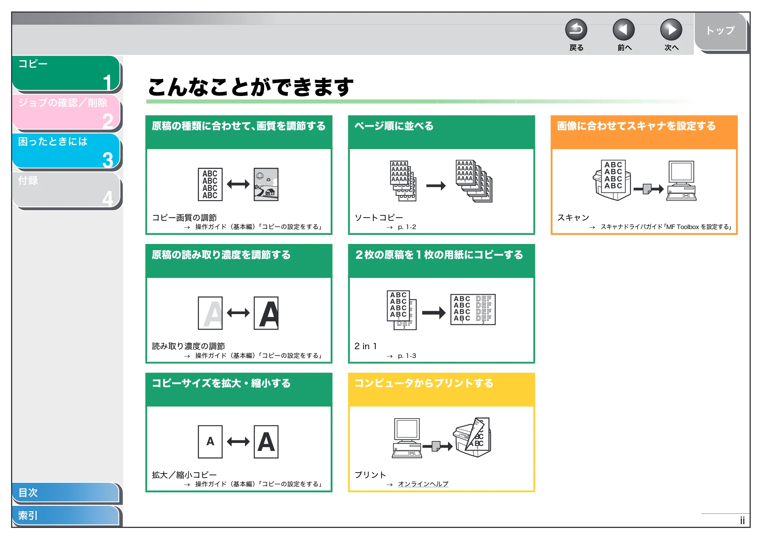
Task: Click the 原稿の読み取り濃度を調節する header
Action: coord(239,261)
